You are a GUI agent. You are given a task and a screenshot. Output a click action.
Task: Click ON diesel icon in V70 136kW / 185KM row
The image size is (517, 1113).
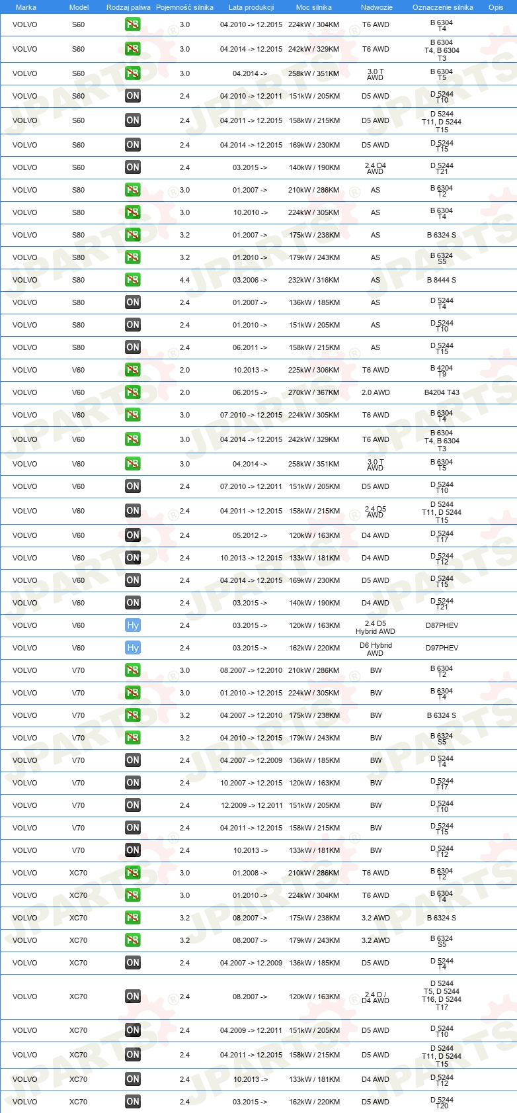tap(133, 760)
